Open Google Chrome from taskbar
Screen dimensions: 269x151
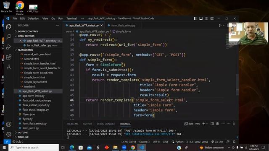(x=133, y=147)
